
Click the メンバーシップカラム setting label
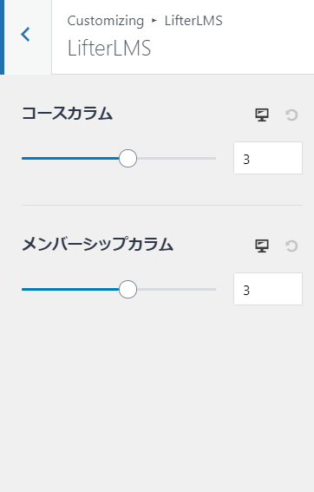point(97,244)
